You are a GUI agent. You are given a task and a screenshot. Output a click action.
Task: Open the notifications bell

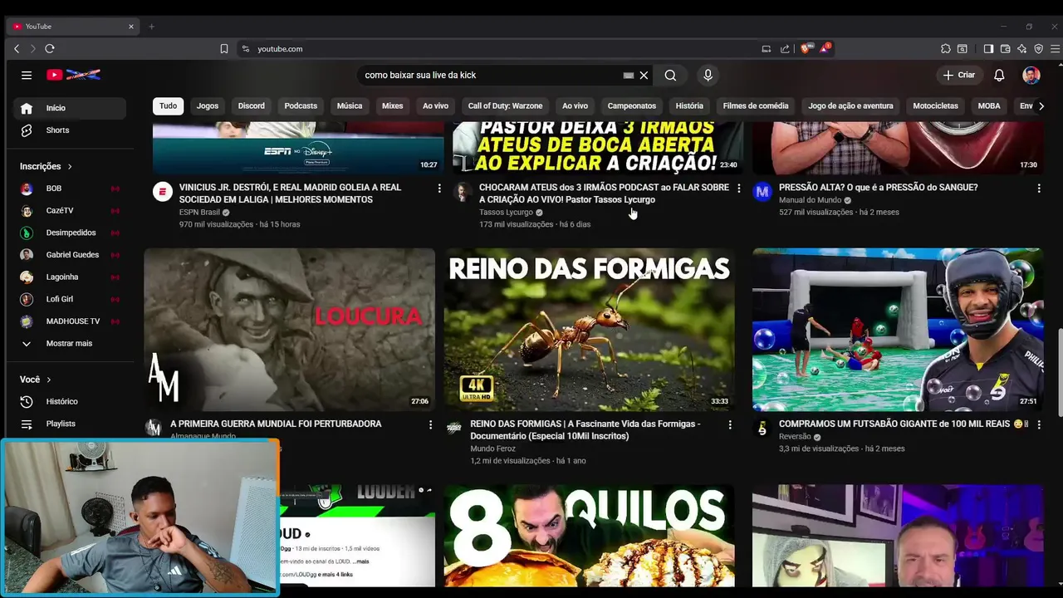pyautogui.click(x=999, y=75)
